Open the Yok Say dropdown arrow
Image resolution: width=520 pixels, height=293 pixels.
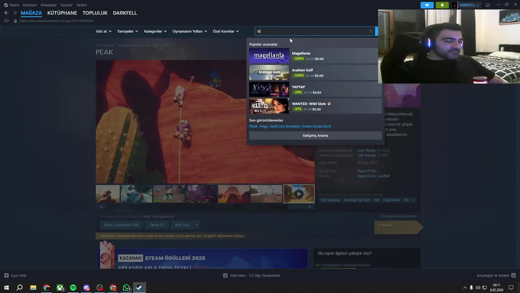tap(197, 225)
